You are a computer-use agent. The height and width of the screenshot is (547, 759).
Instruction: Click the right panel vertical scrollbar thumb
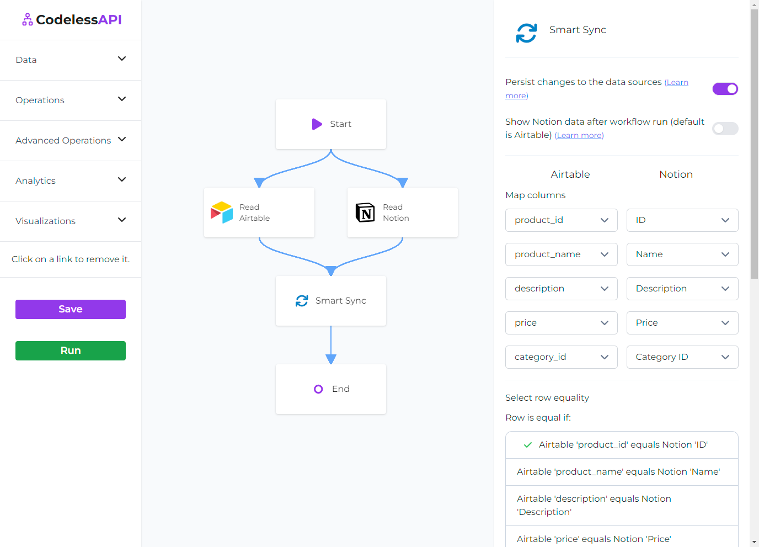pos(754,144)
